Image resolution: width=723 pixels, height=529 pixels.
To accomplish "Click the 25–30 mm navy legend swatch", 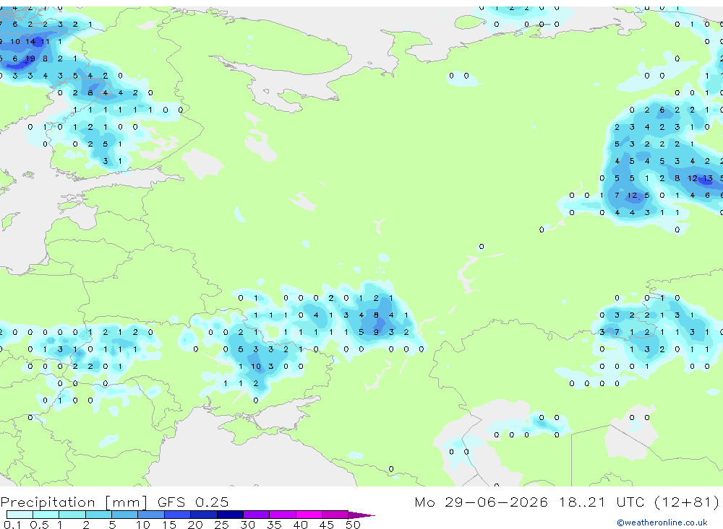I will 230,515.
